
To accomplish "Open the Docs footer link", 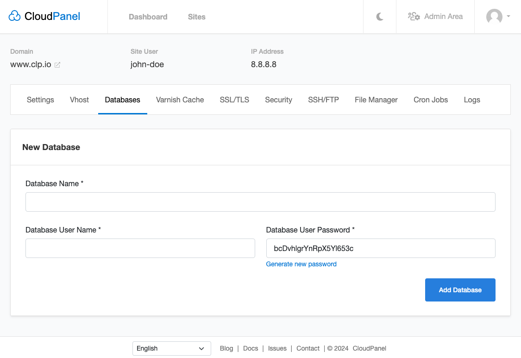I will tap(250, 348).
